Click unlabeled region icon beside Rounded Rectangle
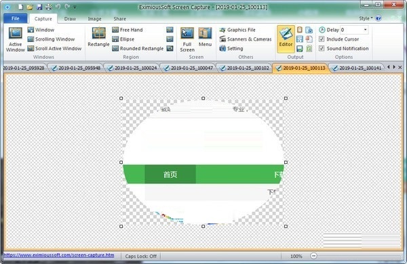This screenshot has width=407, height=264. coord(170,49)
